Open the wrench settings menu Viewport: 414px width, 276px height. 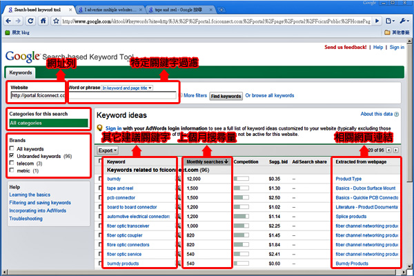(x=404, y=21)
